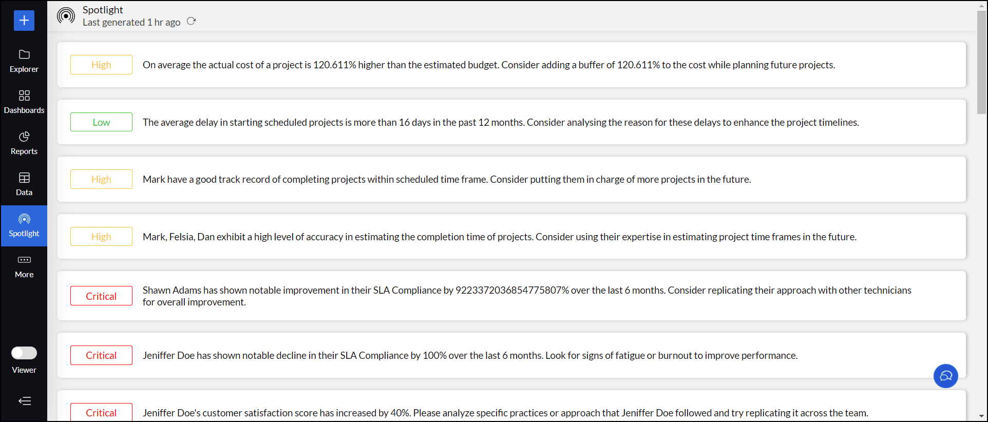The width and height of the screenshot is (988, 422).
Task: Select the Spotlight sidebar item
Action: (24, 225)
